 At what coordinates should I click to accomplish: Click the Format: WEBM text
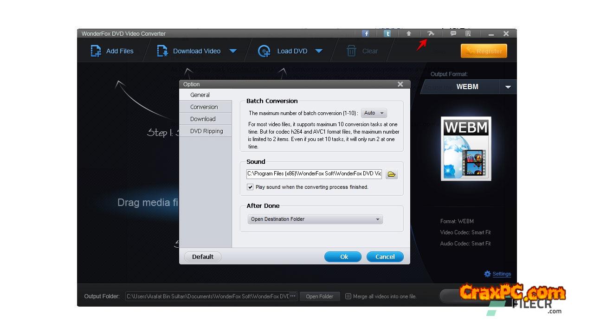[x=457, y=221]
